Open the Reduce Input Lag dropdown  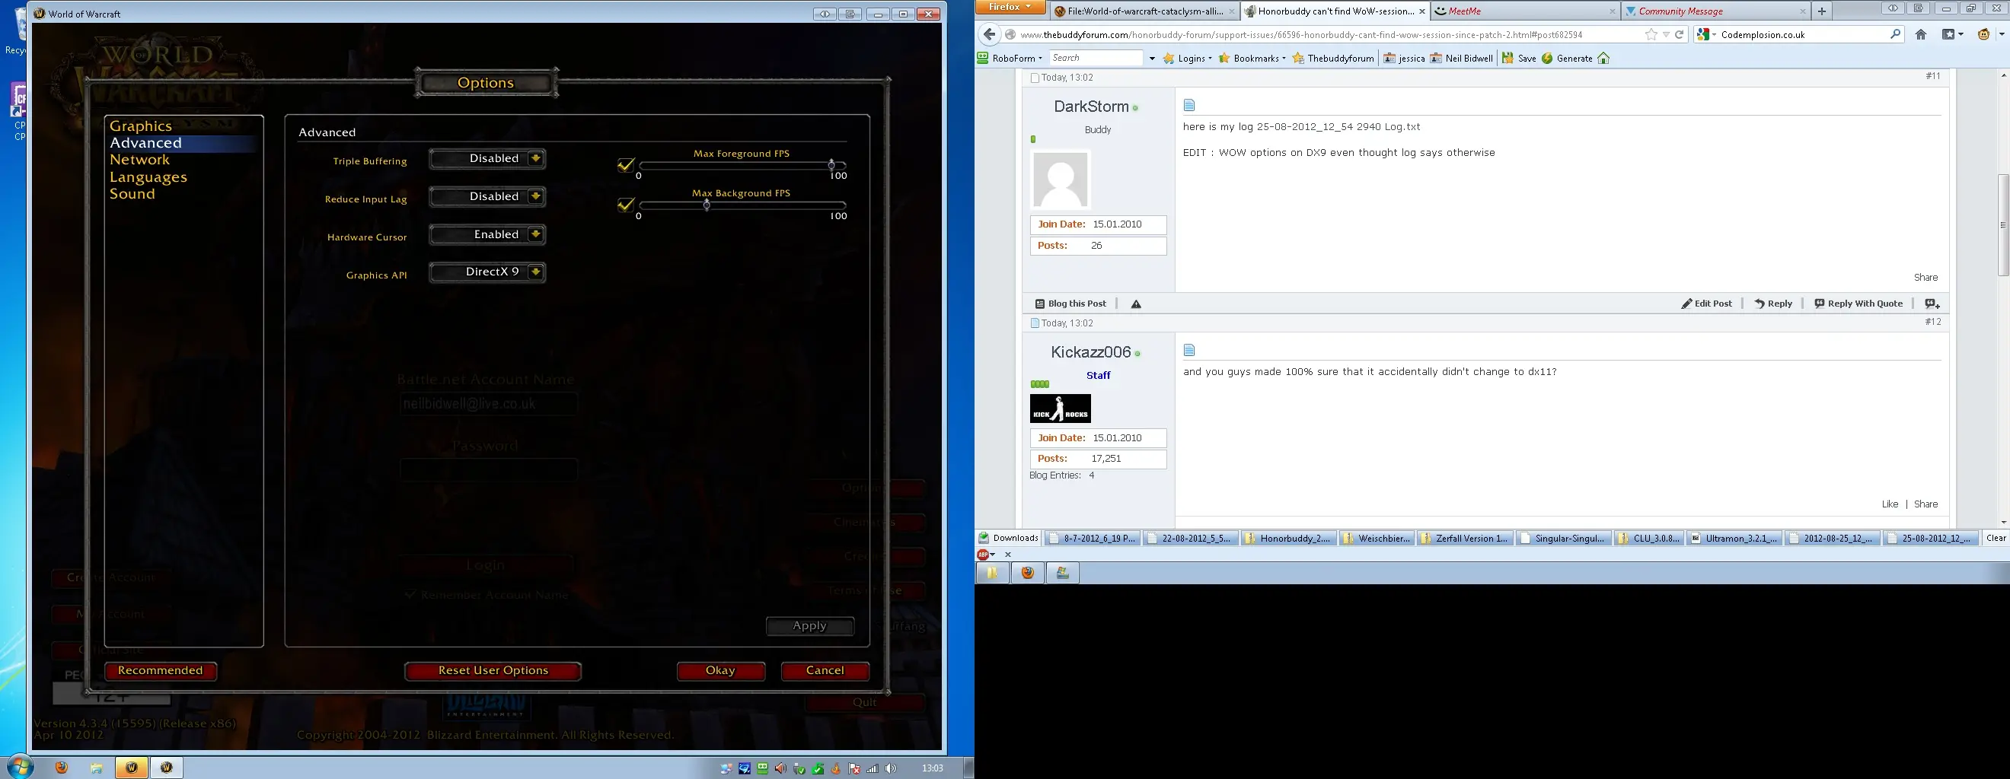(487, 196)
